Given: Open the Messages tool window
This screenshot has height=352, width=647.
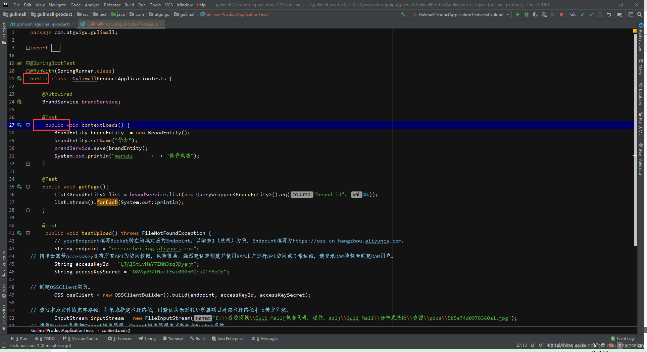Looking at the screenshot, I should [265, 339].
